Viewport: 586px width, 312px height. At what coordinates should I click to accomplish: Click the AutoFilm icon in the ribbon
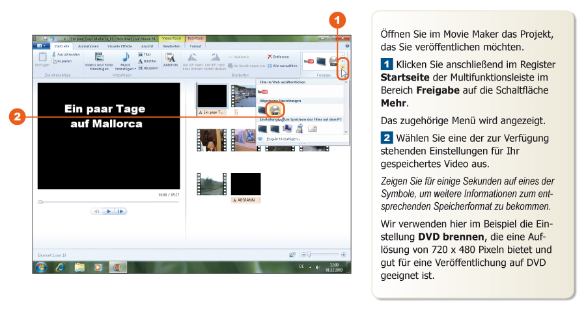pyautogui.click(x=171, y=58)
